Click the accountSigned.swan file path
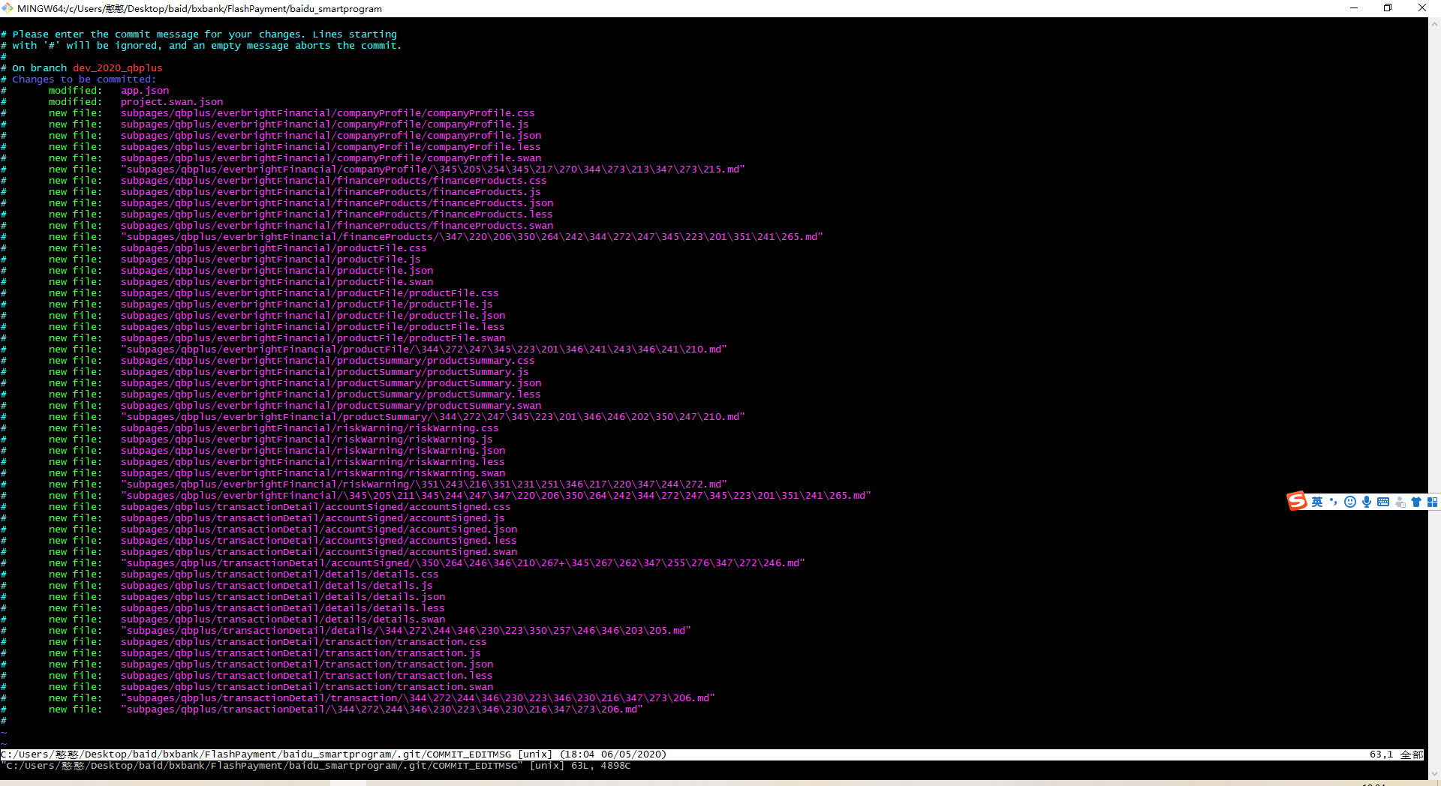 coord(319,552)
